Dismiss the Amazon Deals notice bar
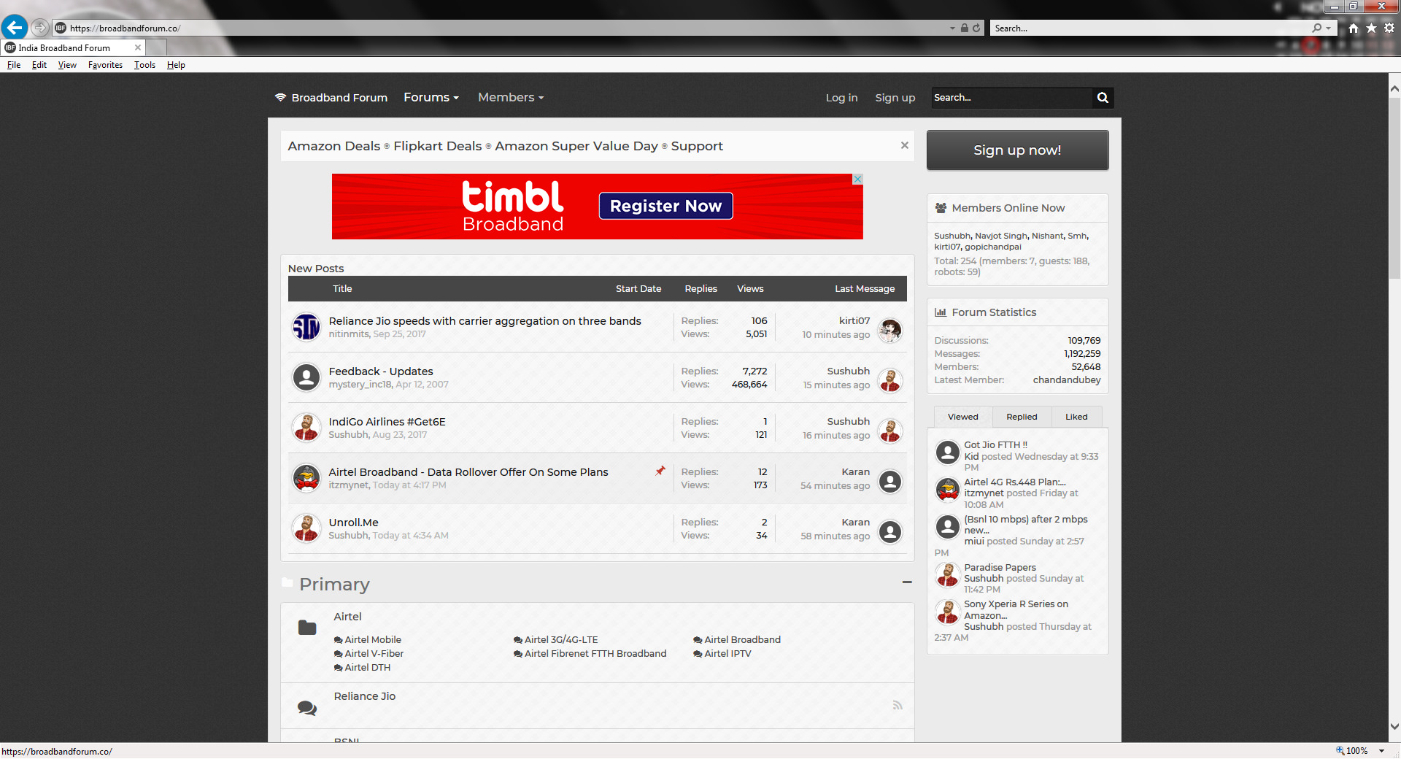This screenshot has width=1401, height=759. (905, 145)
